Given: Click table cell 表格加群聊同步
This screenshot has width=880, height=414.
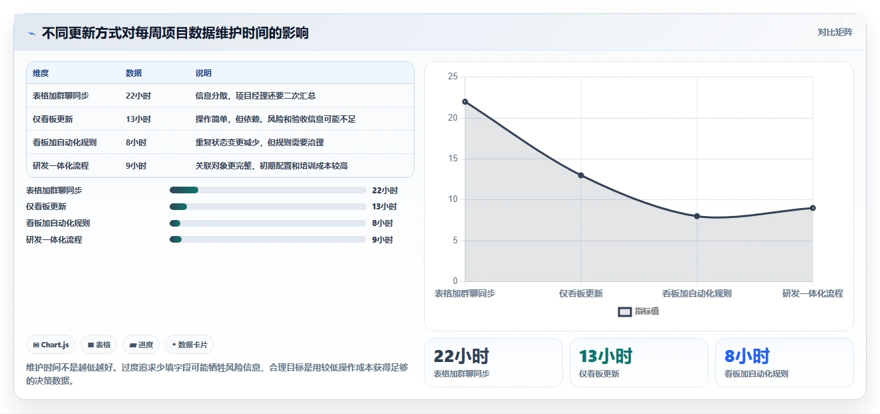Looking at the screenshot, I should 61,96.
